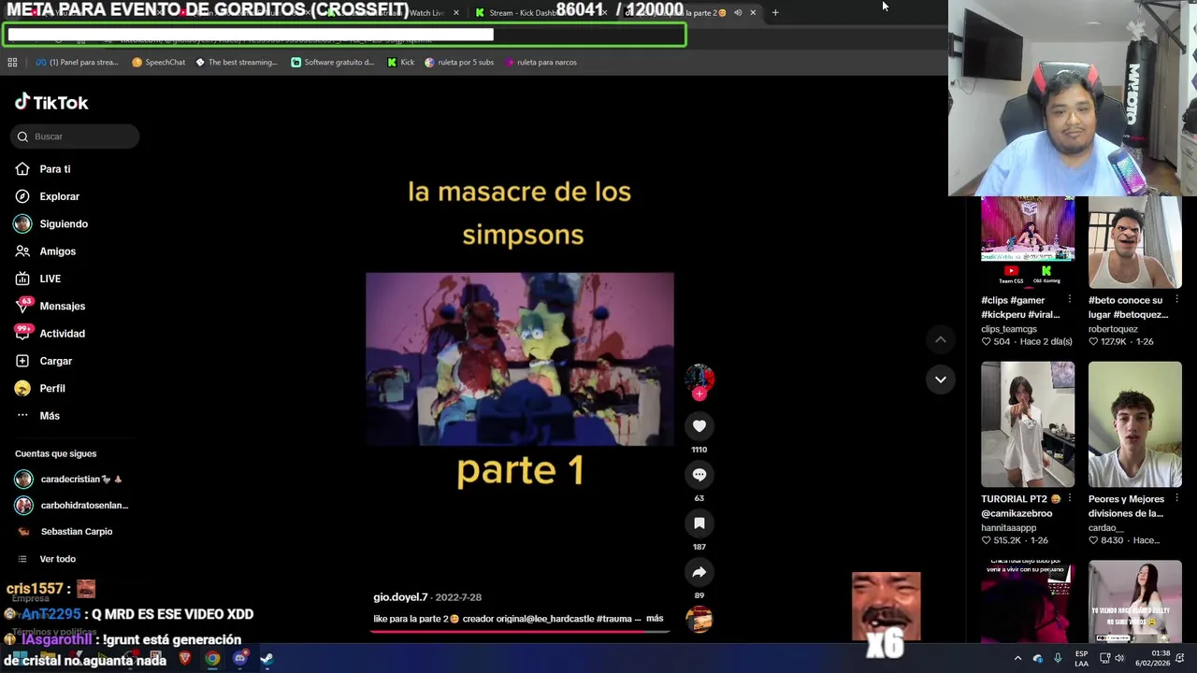Open the system volume icon
Image resolution: width=1197 pixels, height=673 pixels.
(x=1119, y=659)
